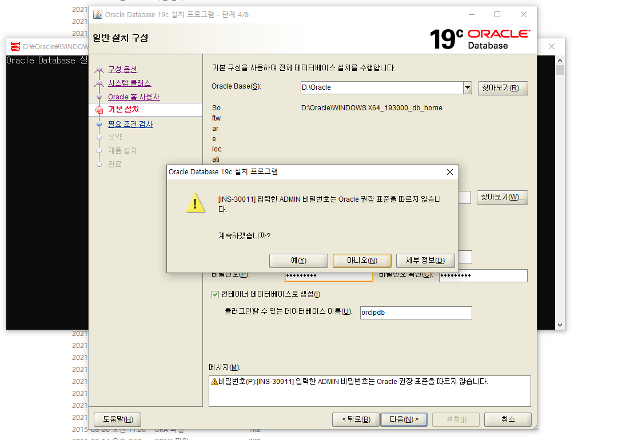The width and height of the screenshot is (626, 440).
Task: Click the grey step circle beside 요약
Action: [x=98, y=137]
